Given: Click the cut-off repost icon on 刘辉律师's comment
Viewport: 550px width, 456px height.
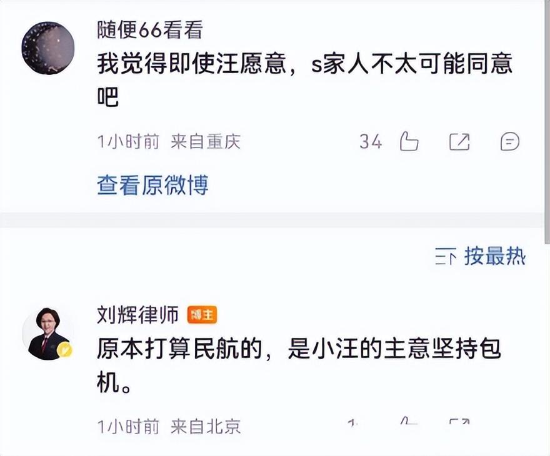Looking at the screenshot, I should 459,423.
